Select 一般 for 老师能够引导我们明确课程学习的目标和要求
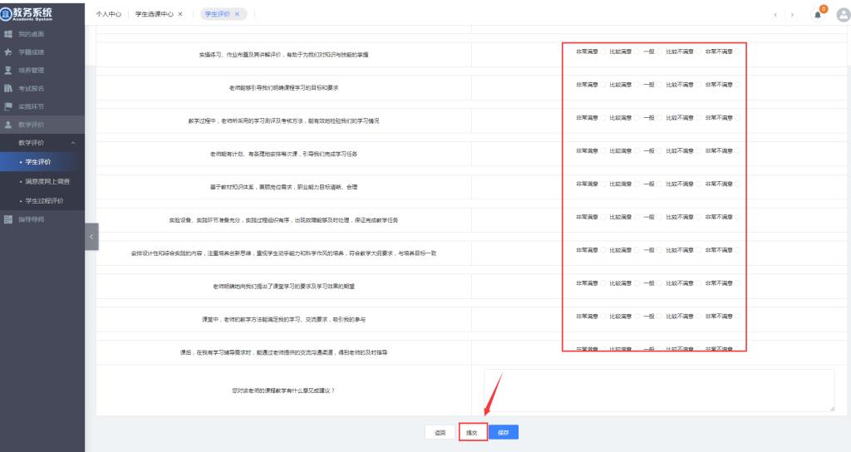 click(659, 85)
